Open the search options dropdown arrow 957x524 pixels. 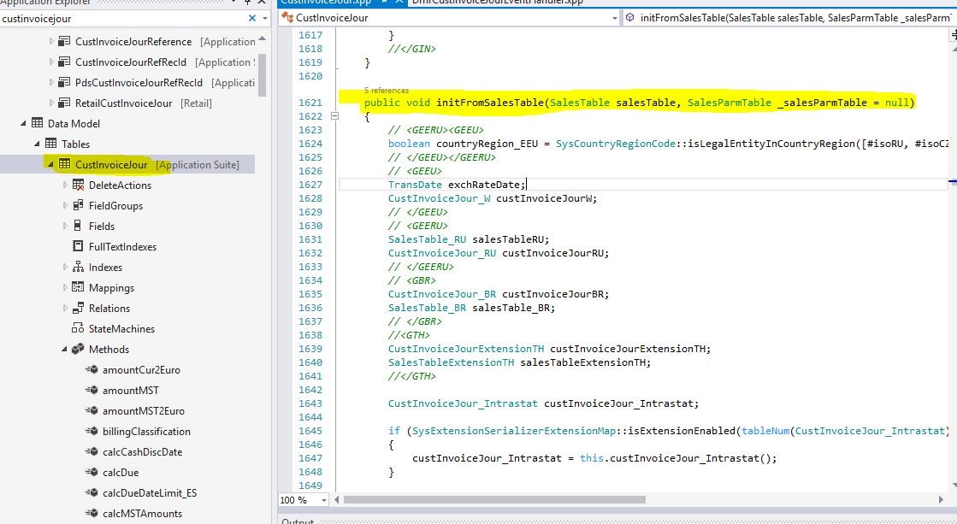pos(265,18)
